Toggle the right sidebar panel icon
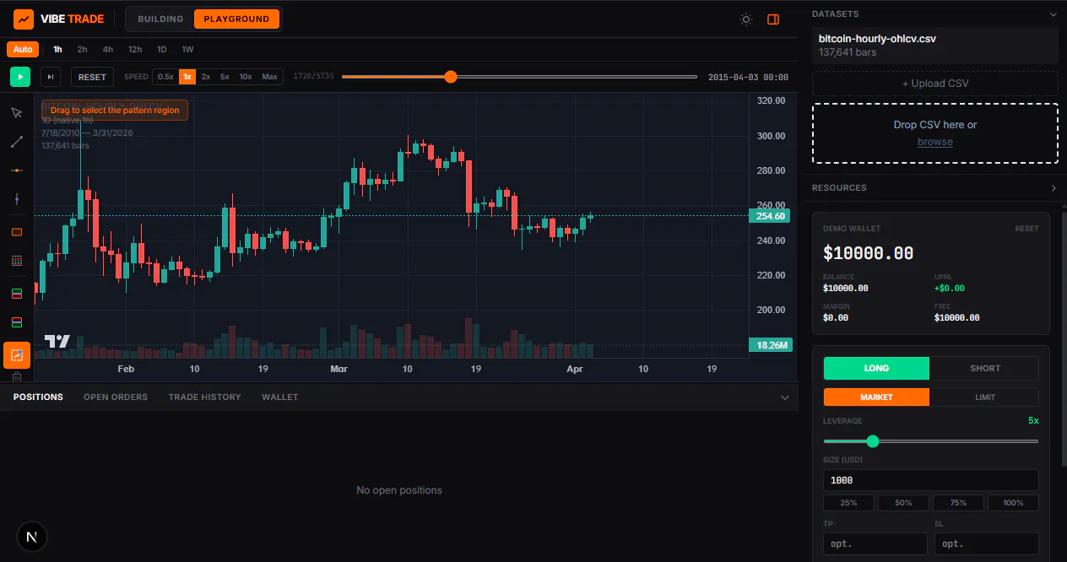1067x562 pixels. coord(773,19)
